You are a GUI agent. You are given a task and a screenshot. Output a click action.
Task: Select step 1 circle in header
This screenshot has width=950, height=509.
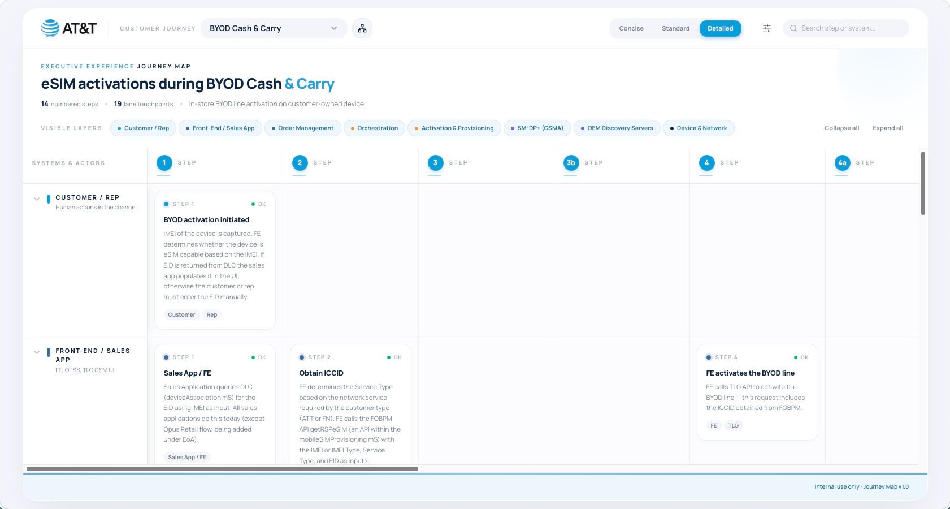[164, 163]
